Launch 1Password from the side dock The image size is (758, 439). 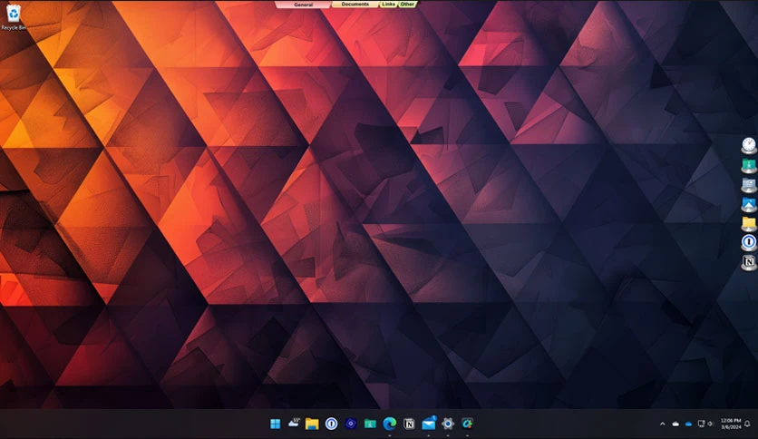[x=748, y=242]
